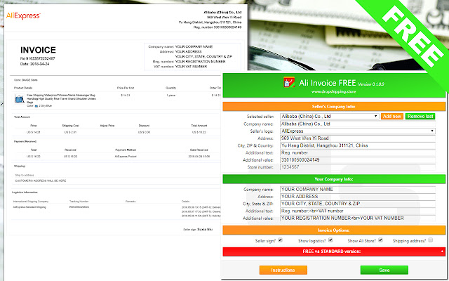
Task: Click the City, State & ZIP field
Action: coord(357,204)
